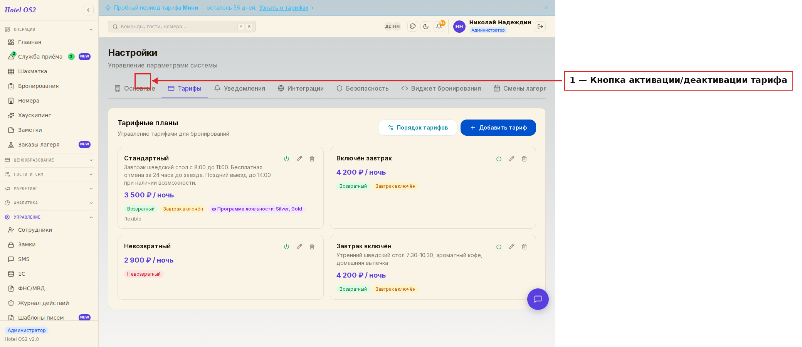
Task: Log out using exit icon
Action: pos(540,27)
